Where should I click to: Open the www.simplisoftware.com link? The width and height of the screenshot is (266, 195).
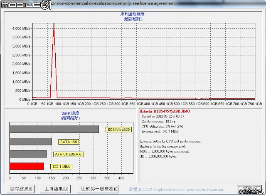(x=205, y=190)
